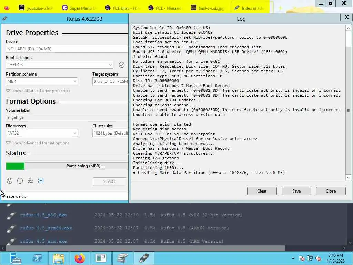Launch PowerShell from the taskbar

tap(38, 258)
